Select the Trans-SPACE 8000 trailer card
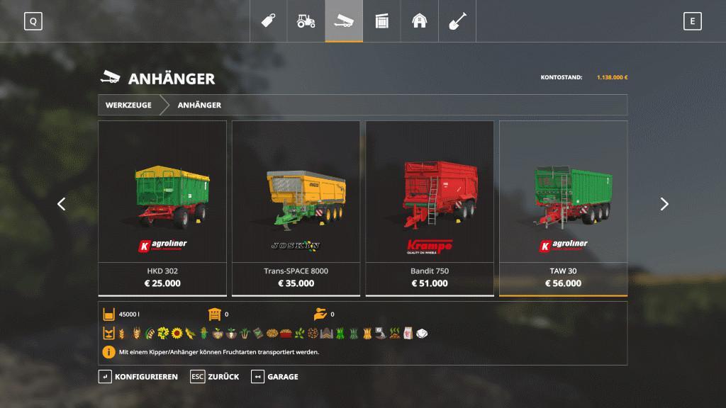The image size is (726, 408). tap(296, 208)
